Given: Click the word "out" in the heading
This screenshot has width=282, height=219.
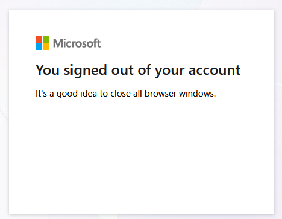Looking at the screenshot, I should pyautogui.click(x=122, y=71).
